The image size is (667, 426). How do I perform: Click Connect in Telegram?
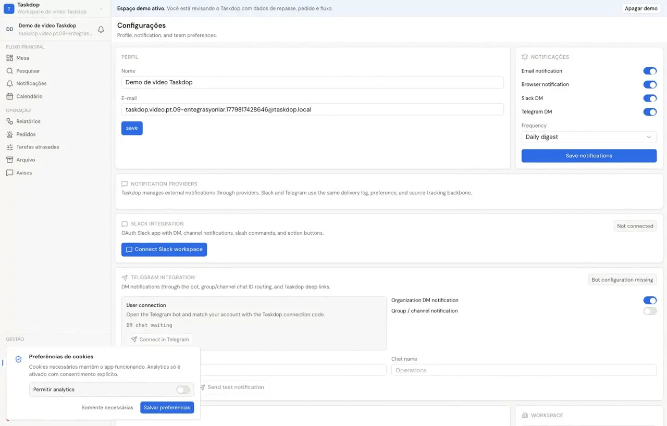pyautogui.click(x=159, y=340)
